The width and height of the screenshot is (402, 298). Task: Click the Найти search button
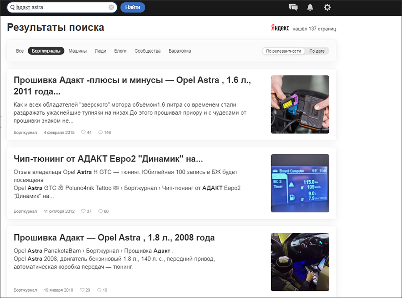click(133, 8)
